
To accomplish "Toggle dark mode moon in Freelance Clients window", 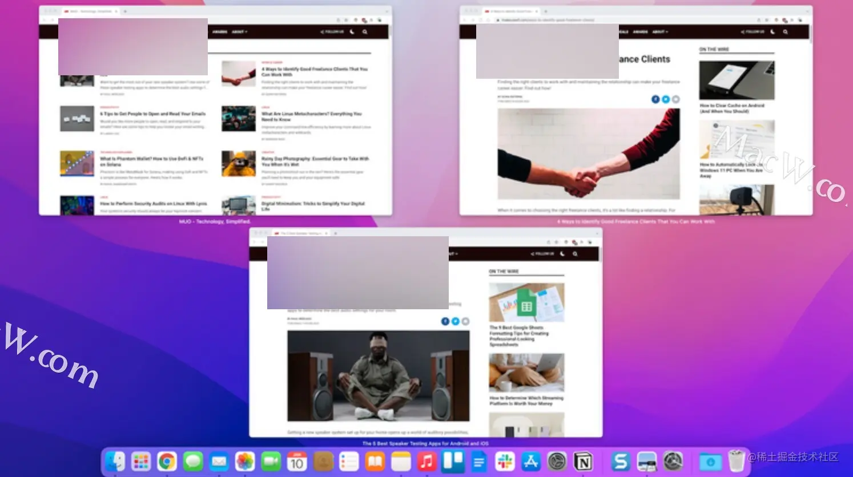I will (772, 32).
